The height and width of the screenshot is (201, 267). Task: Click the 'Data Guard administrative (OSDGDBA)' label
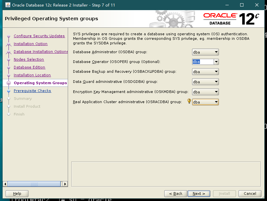tap(115, 82)
